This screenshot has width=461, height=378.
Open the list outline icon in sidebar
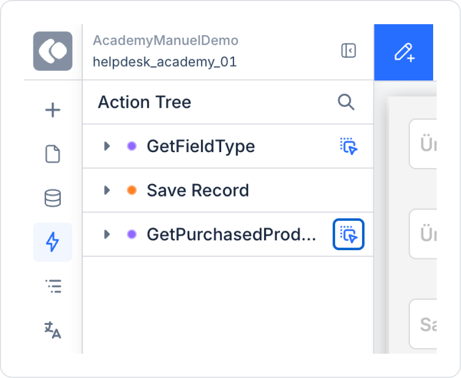[x=54, y=286]
